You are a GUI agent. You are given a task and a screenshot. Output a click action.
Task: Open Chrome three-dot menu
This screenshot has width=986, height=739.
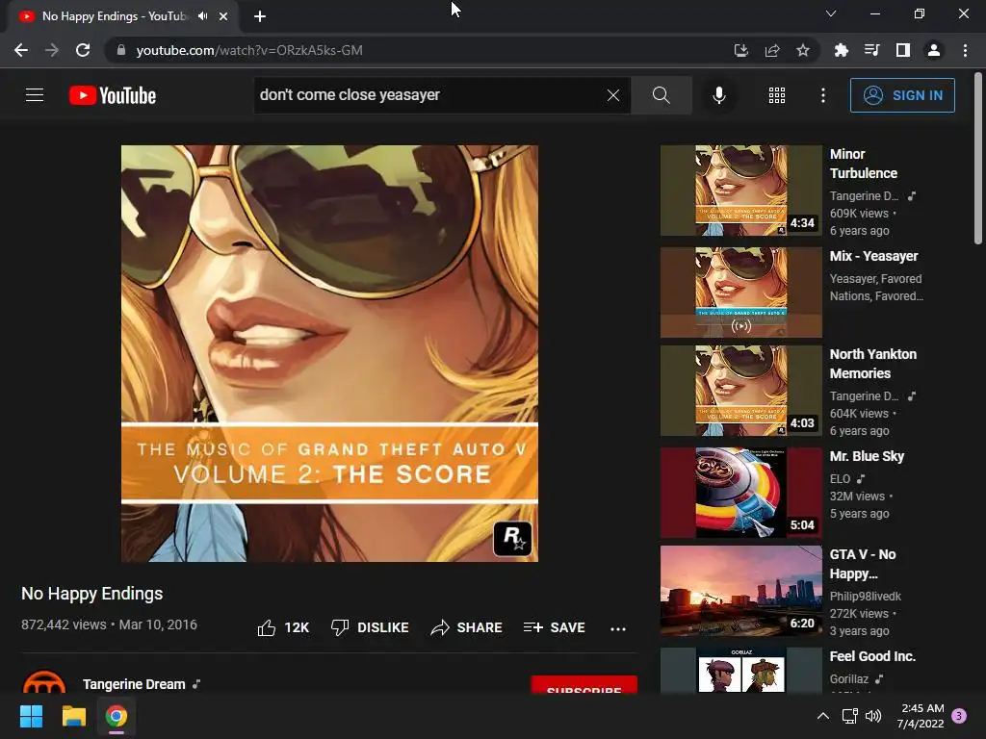click(965, 50)
